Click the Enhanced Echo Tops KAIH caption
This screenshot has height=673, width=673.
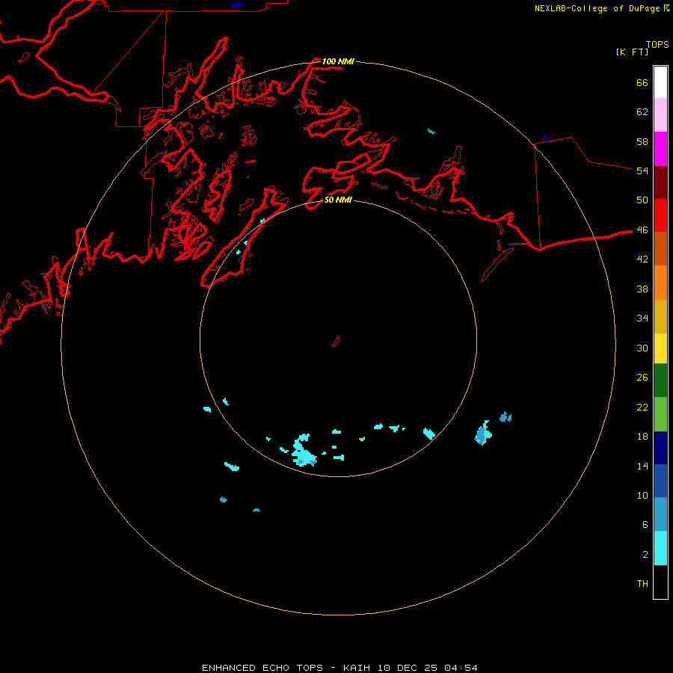click(339, 668)
